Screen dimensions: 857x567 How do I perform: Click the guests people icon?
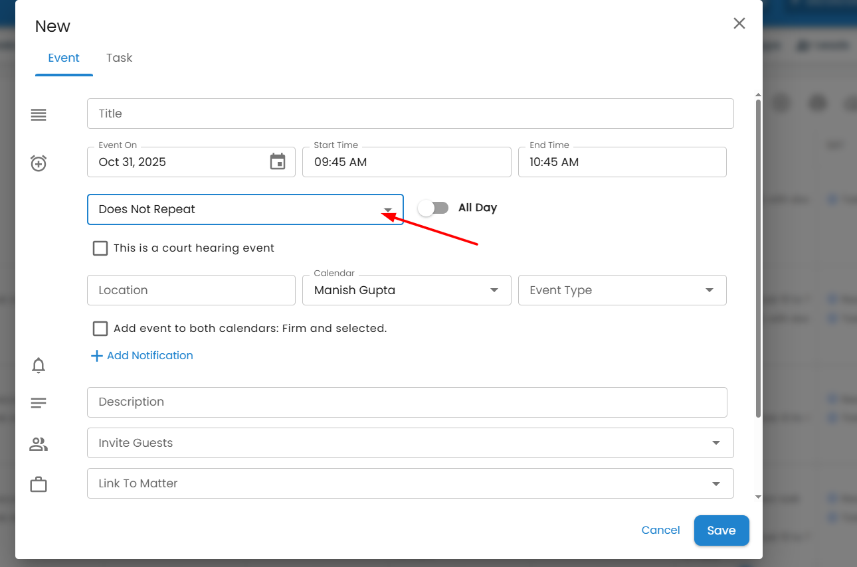tap(39, 444)
